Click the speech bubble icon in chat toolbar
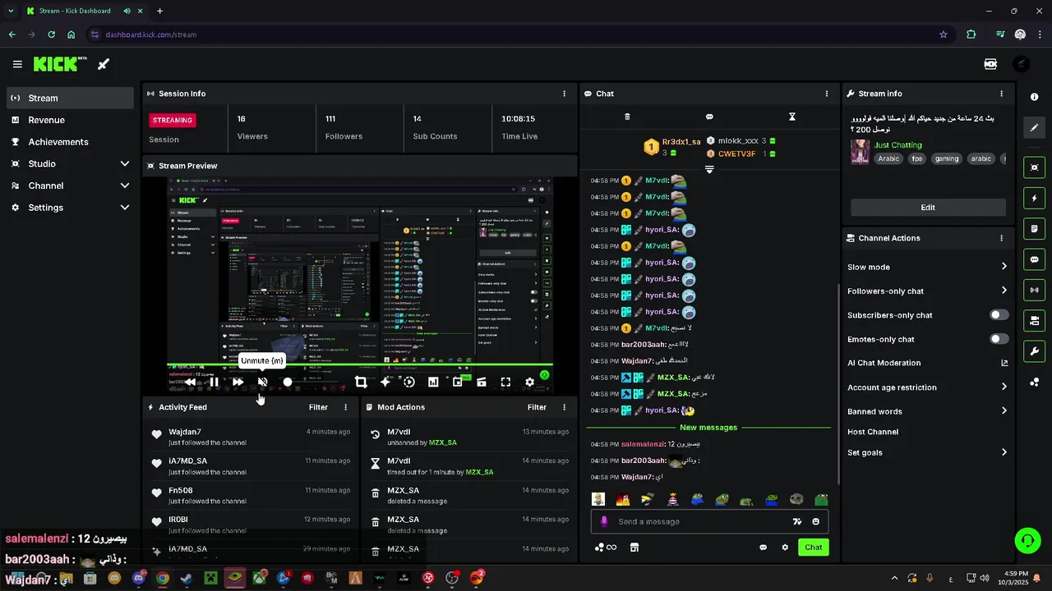The width and height of the screenshot is (1052, 591). (x=709, y=117)
